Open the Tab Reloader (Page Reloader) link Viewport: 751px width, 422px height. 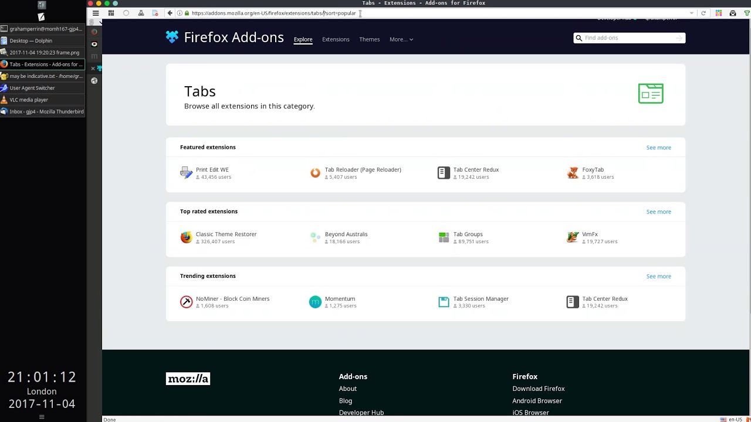tap(363, 170)
